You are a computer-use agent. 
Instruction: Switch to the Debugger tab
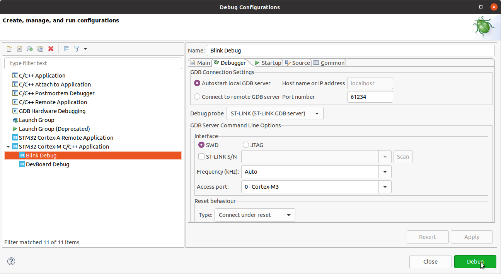point(230,63)
